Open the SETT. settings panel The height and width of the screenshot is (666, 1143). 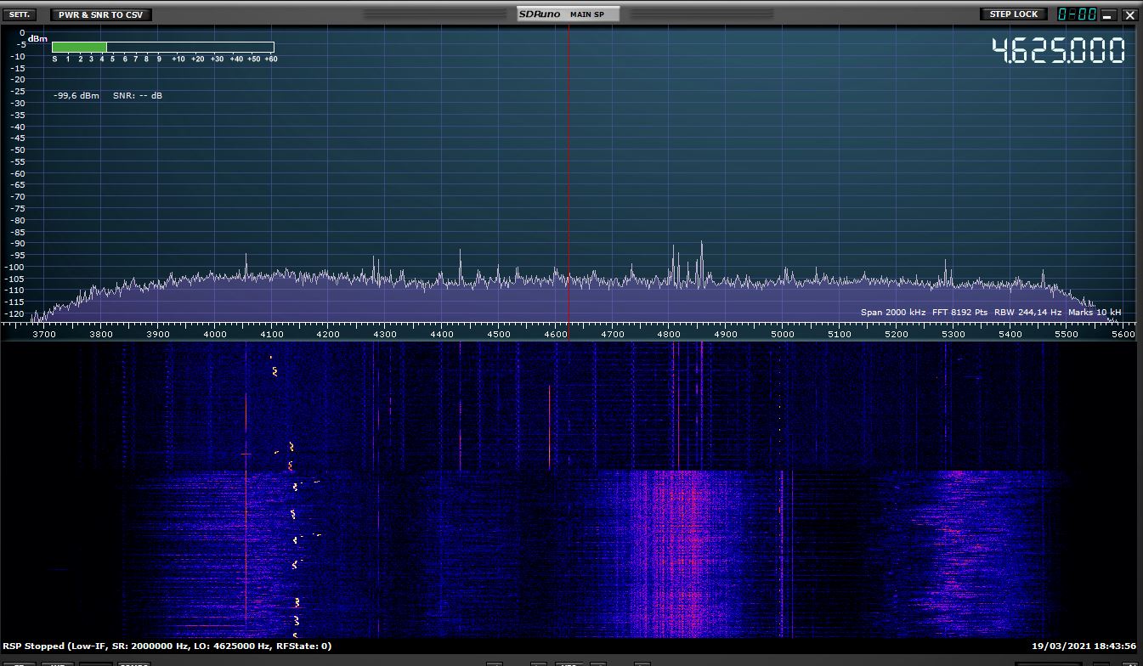click(19, 14)
